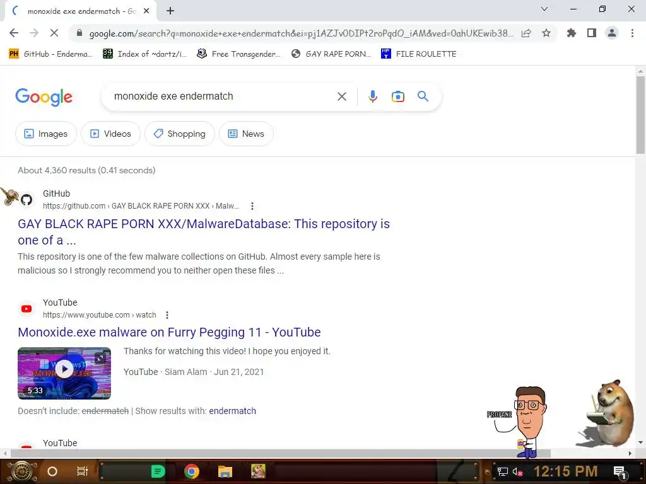Open the tab search chevron

[544, 9]
